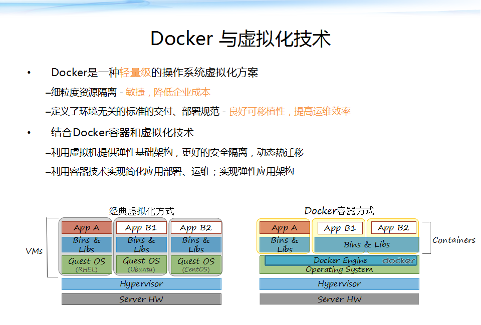Select the orange word "轻量级"
The image size is (481, 325).
[135, 73]
